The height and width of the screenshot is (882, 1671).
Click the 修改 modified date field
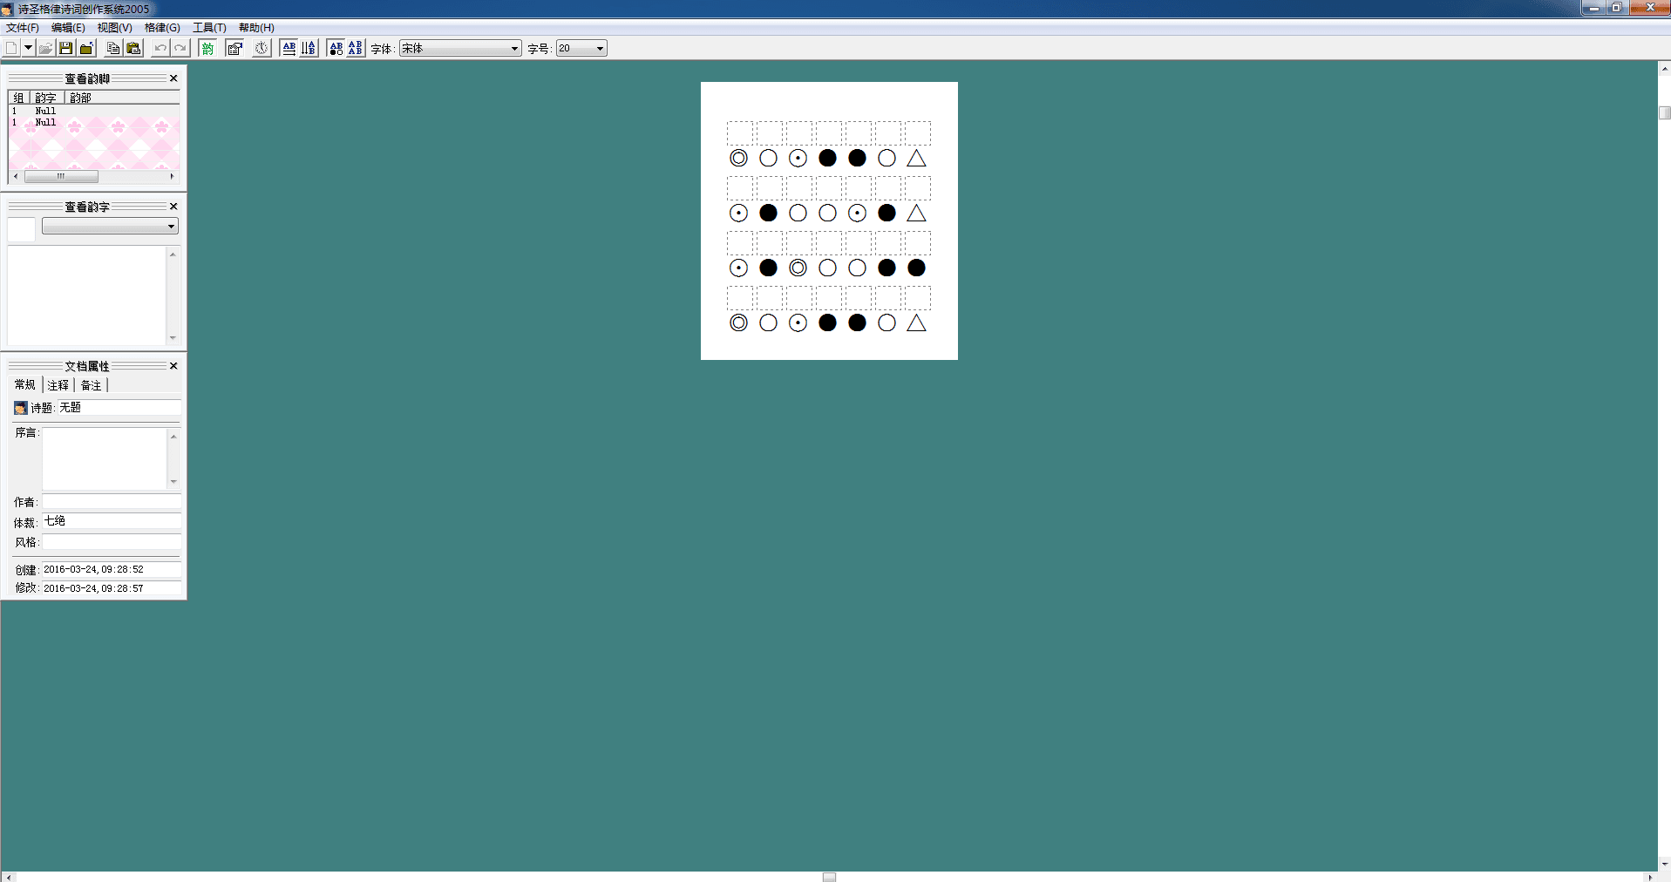point(112,588)
